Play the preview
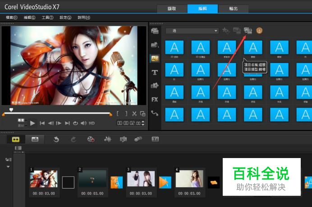 point(32,123)
